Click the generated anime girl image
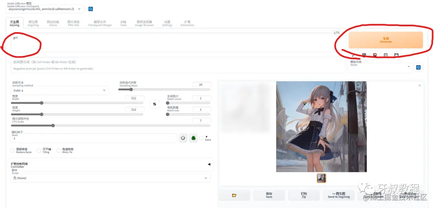 [321, 127]
